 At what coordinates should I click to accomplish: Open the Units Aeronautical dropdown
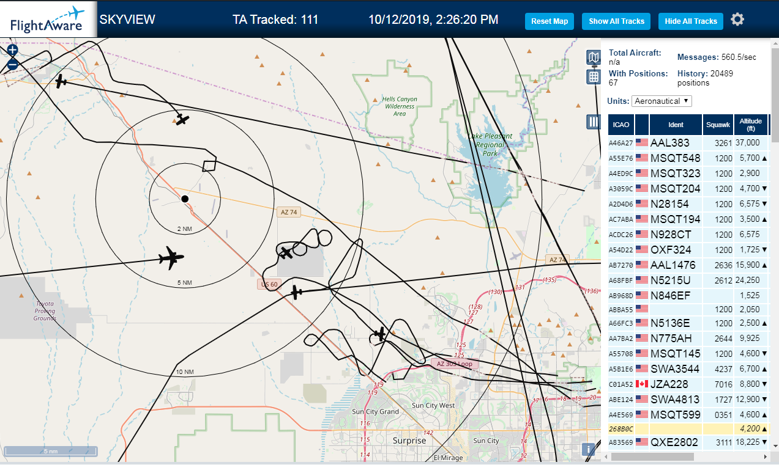pyautogui.click(x=662, y=101)
